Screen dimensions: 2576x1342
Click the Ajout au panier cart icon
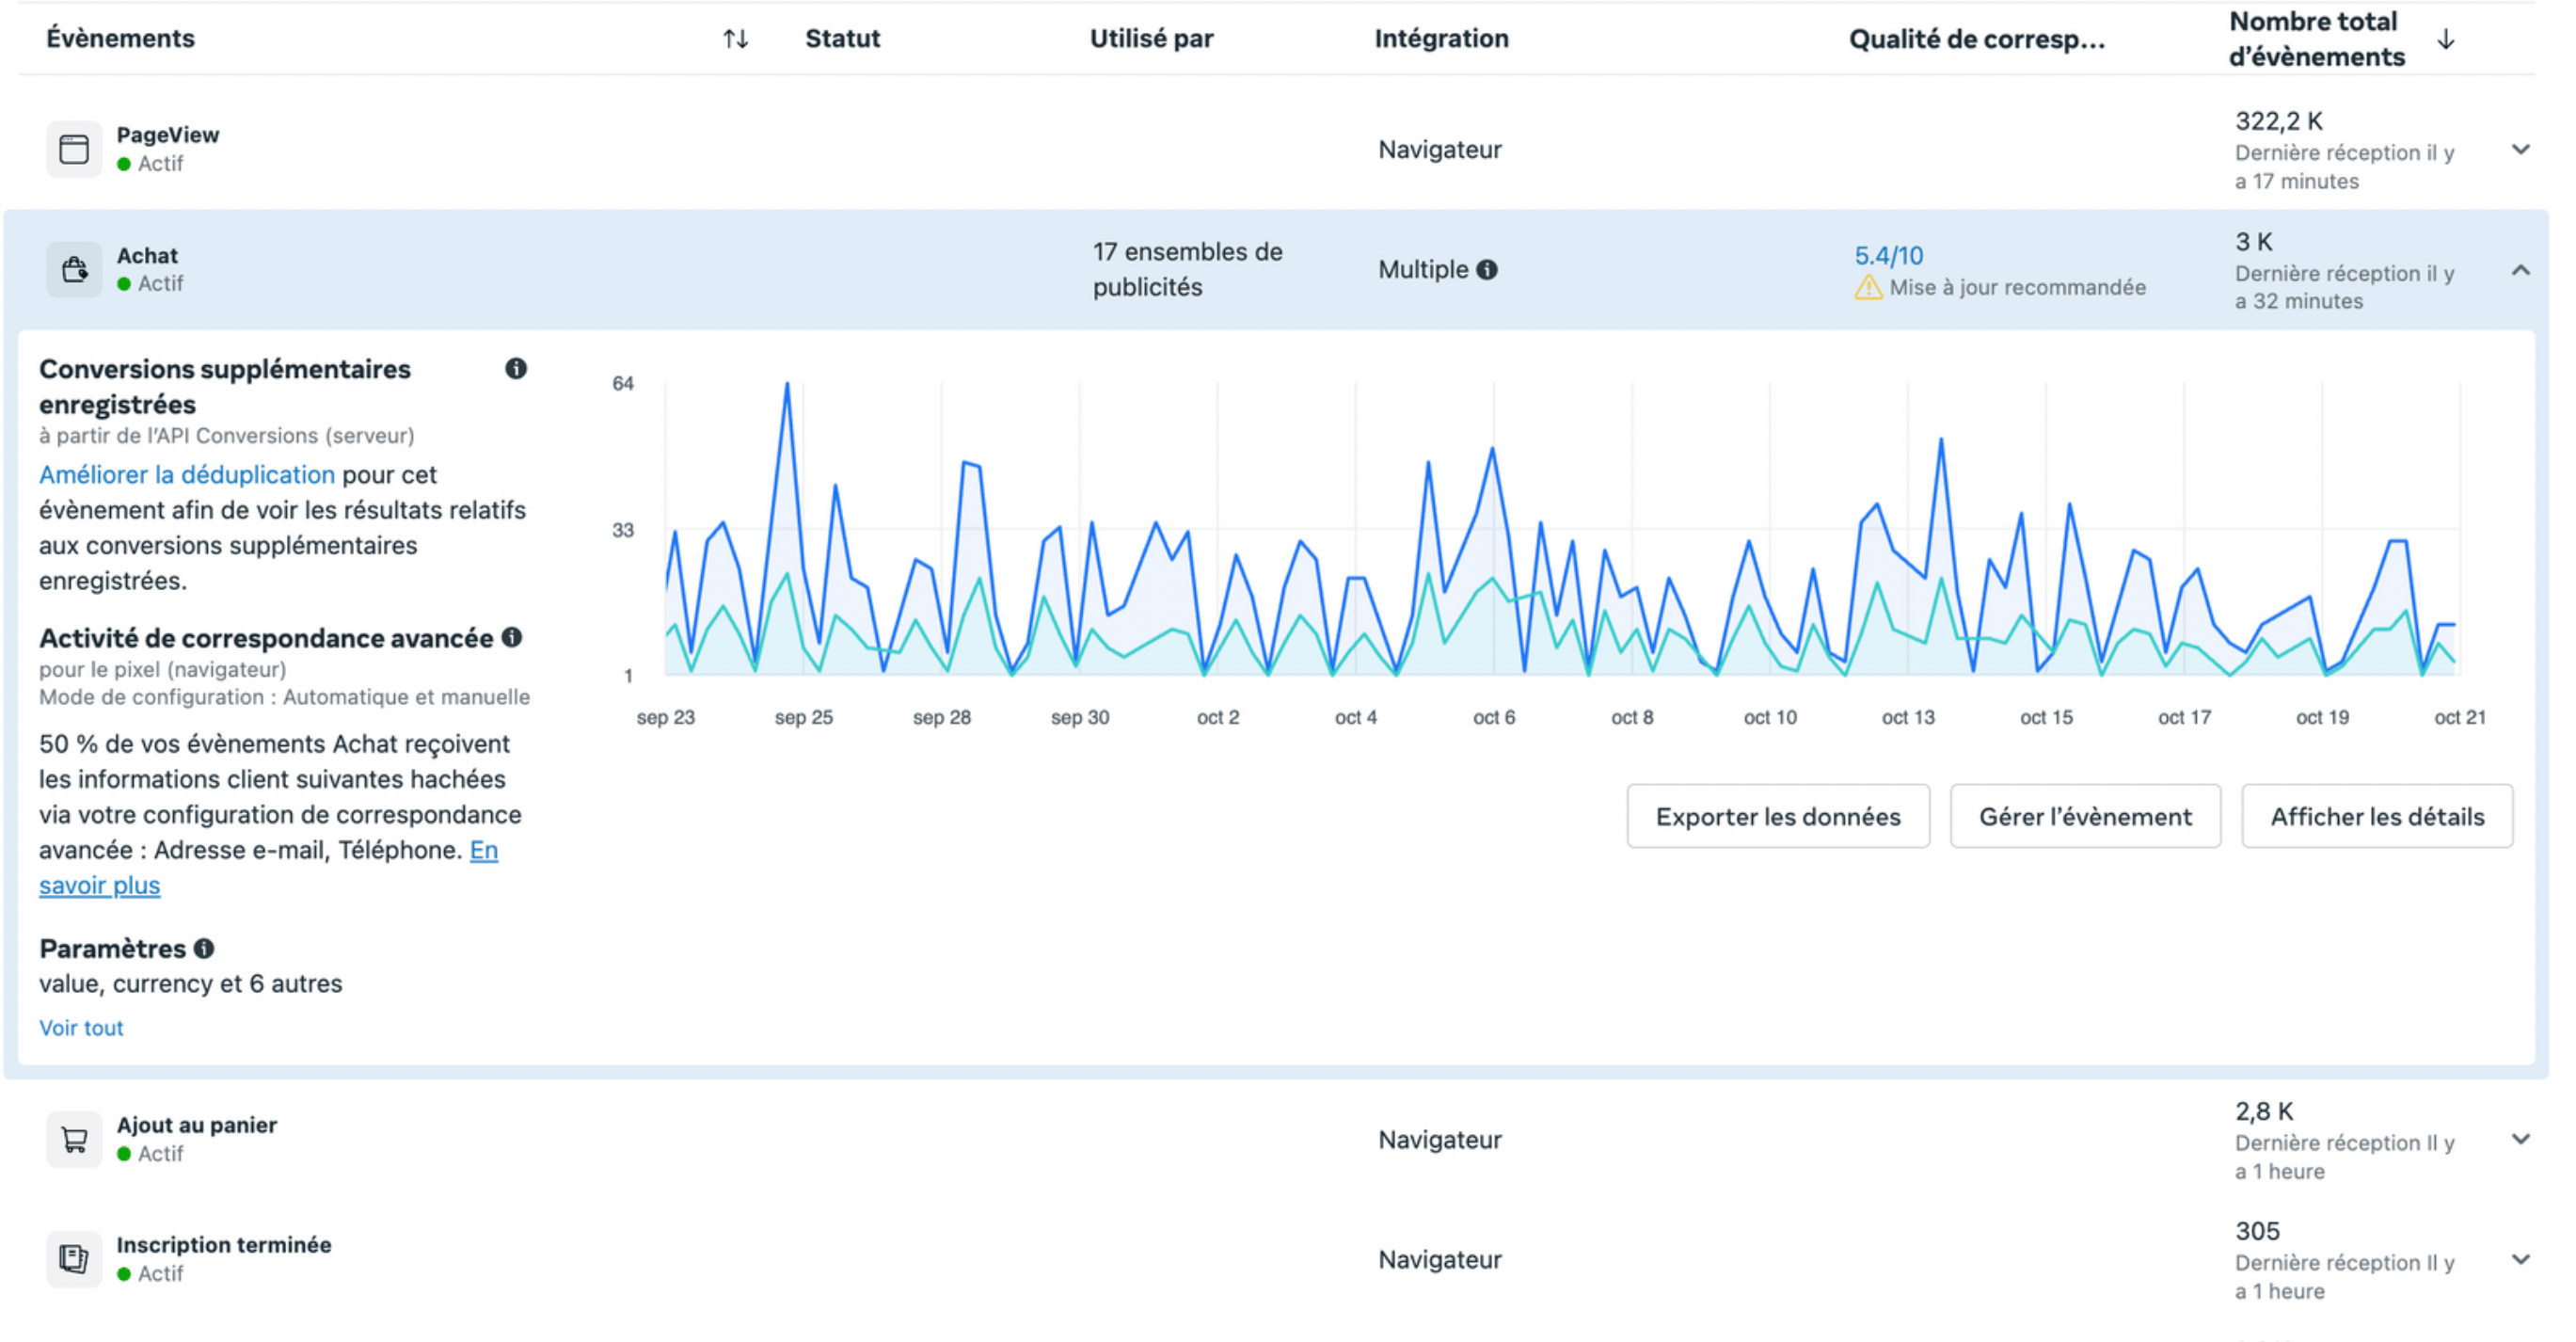pyautogui.click(x=74, y=1139)
